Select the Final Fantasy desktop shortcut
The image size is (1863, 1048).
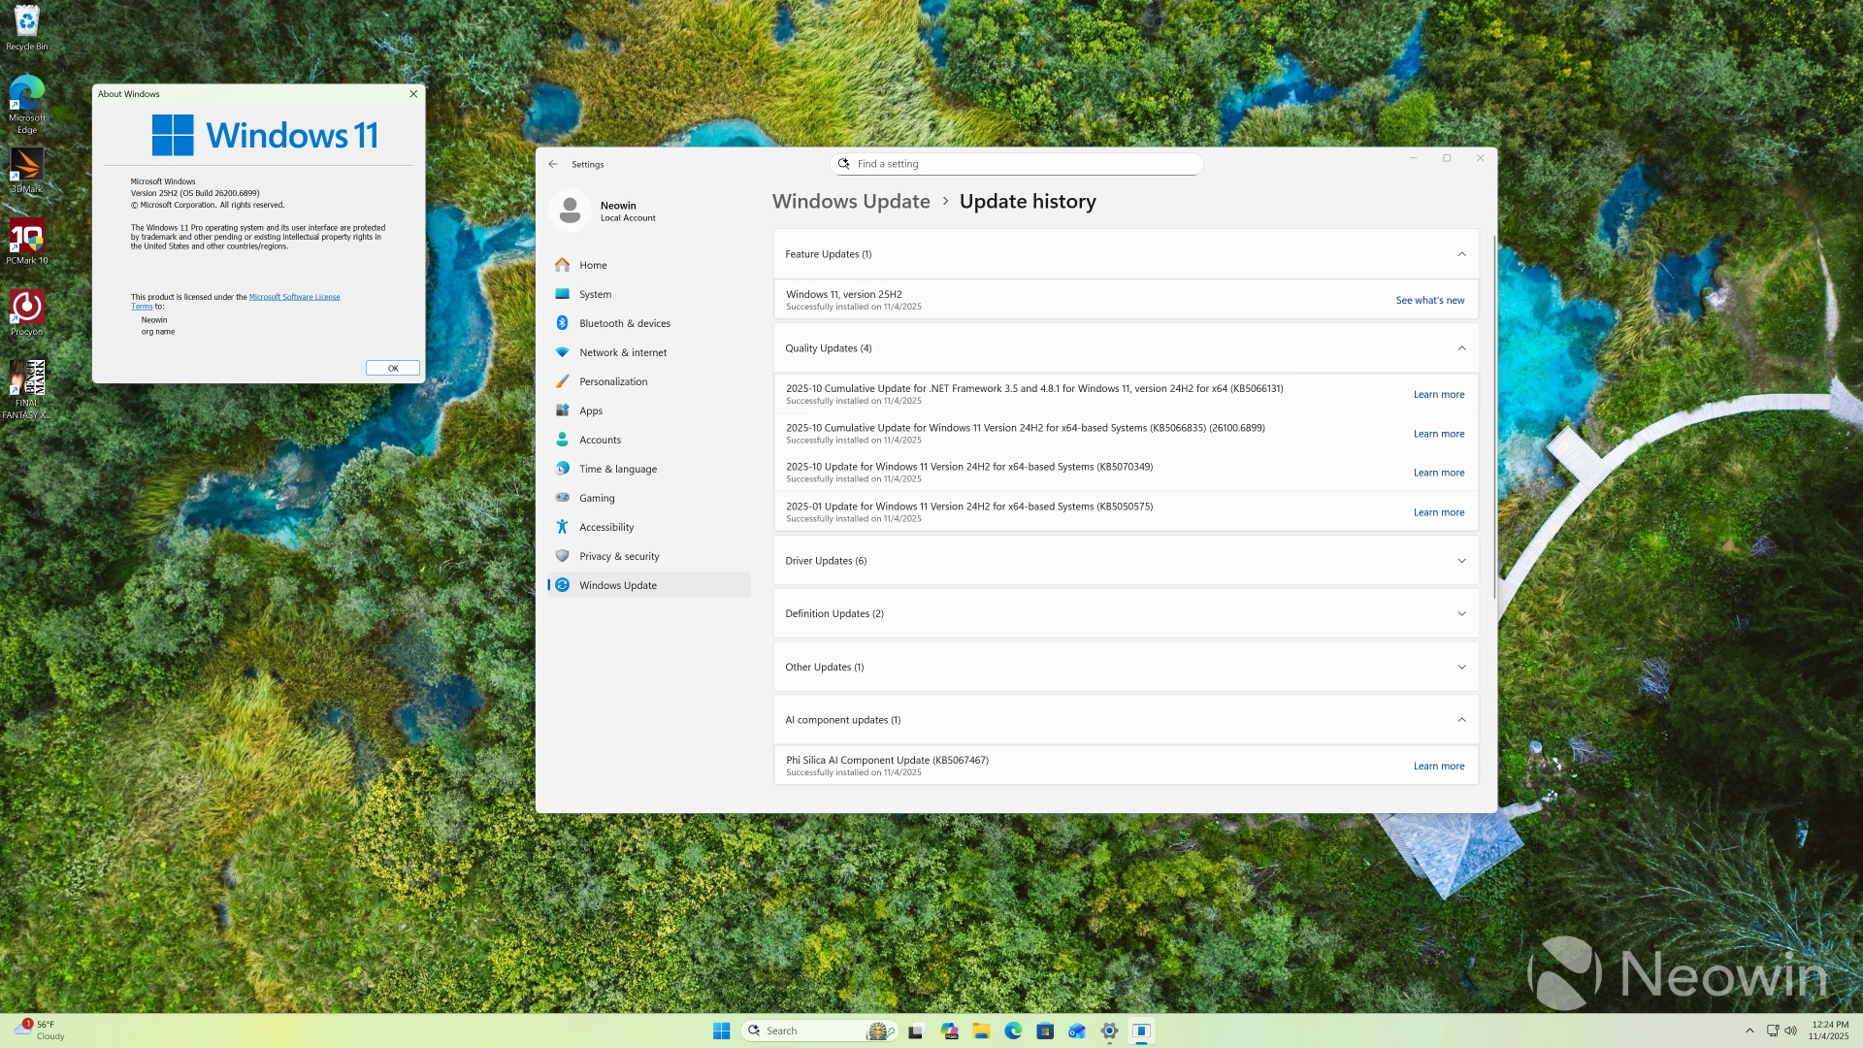click(27, 389)
